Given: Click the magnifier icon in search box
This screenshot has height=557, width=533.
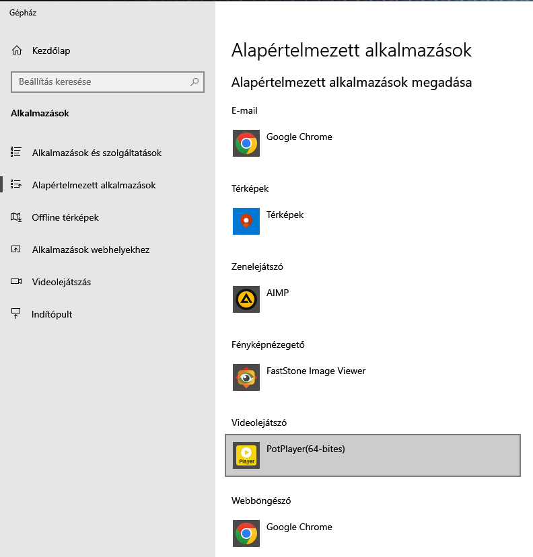Looking at the screenshot, I should tap(194, 82).
